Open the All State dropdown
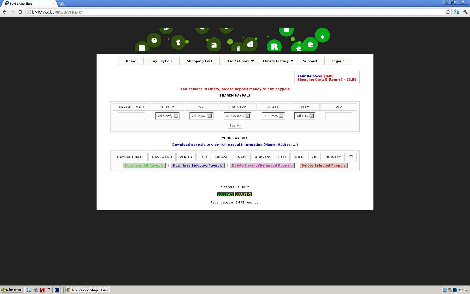Image resolution: width=470 pixels, height=294 pixels. (x=273, y=116)
